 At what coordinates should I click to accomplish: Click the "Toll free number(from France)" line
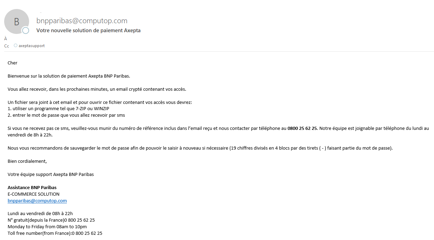coord(55,233)
